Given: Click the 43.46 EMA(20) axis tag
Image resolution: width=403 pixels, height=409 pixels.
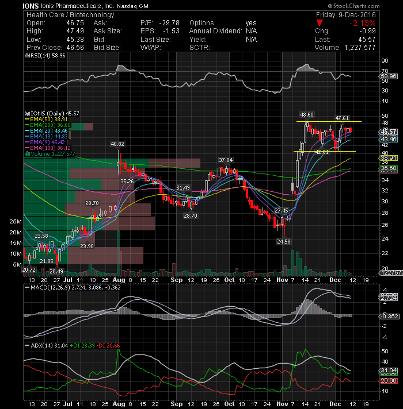Looking at the screenshot, I should click(x=389, y=139).
